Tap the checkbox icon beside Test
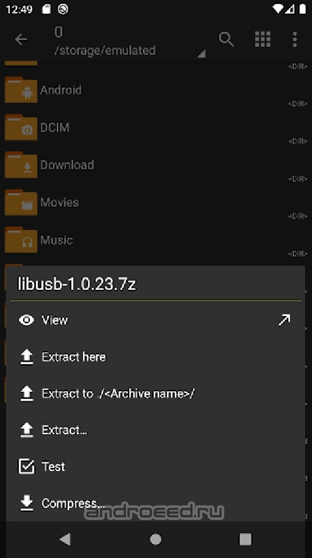Viewport: 312px width, 558px height. click(x=27, y=467)
